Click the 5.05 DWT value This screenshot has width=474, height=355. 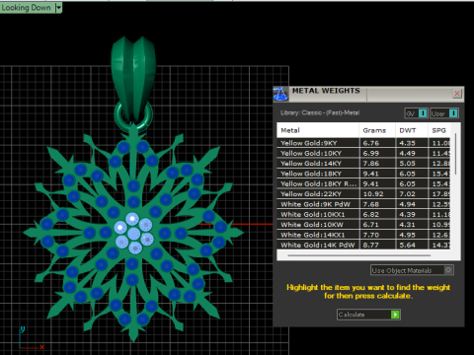[408, 164]
